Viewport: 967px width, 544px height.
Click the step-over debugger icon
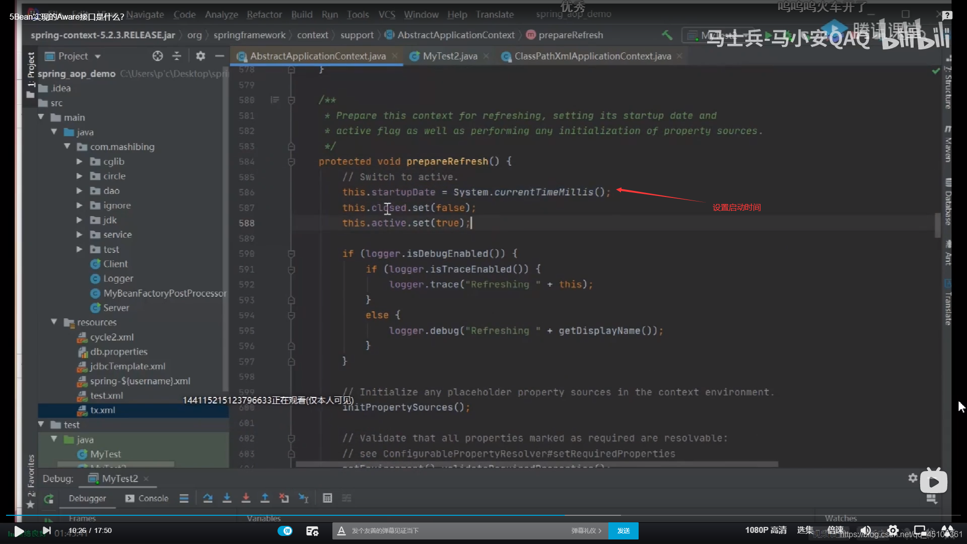[208, 498]
